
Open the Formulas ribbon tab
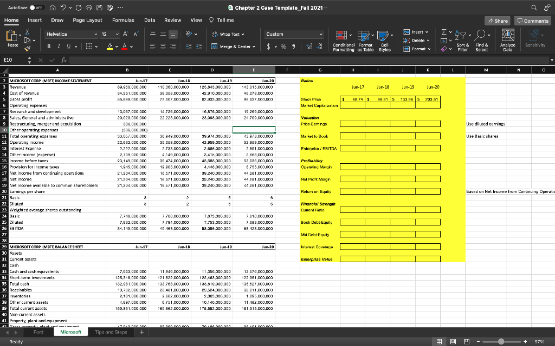click(123, 20)
